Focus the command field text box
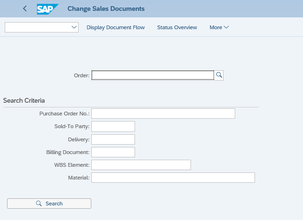The image size is (303, 220). tap(38, 27)
